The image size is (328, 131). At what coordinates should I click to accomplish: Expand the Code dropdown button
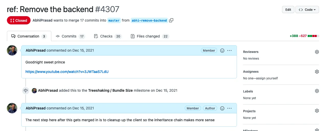(307, 10)
